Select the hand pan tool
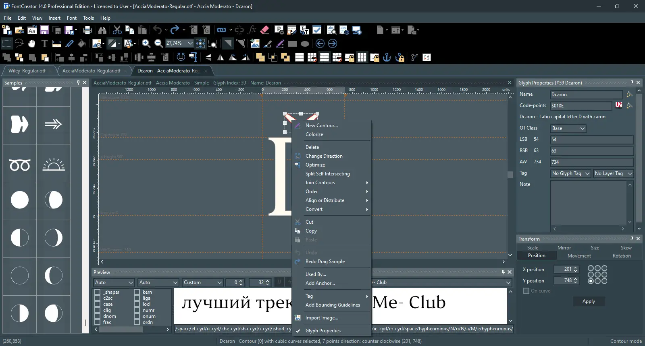Viewport: 645px width, 346px height. click(x=31, y=43)
